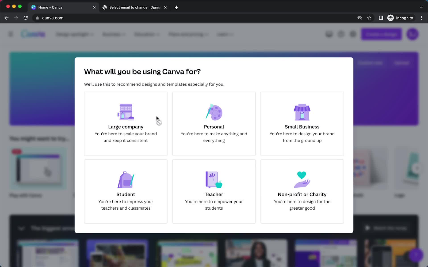428x267 pixels.
Task: Click the Teacher book icon
Action: (x=213, y=179)
